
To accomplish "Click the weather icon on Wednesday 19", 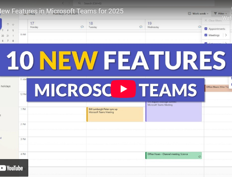I will (x=200, y=27).
